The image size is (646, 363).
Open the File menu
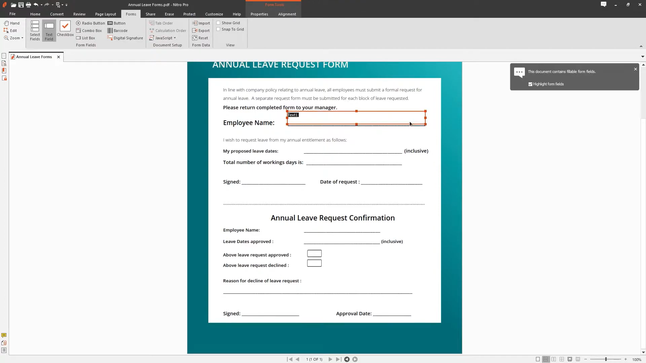pyautogui.click(x=12, y=14)
